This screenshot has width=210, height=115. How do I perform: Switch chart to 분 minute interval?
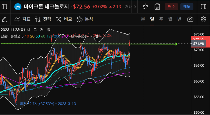[x=143, y=19]
